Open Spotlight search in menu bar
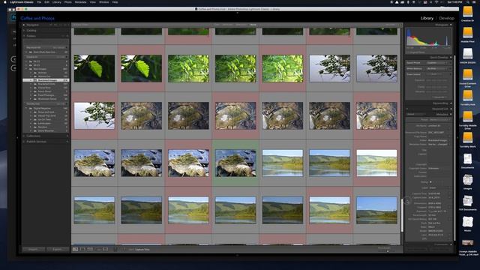The width and height of the screenshot is (480, 270). [x=468, y=2]
